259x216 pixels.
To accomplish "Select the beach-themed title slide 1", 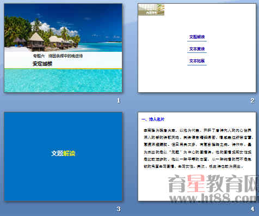I will pyautogui.click(x=63, y=48).
